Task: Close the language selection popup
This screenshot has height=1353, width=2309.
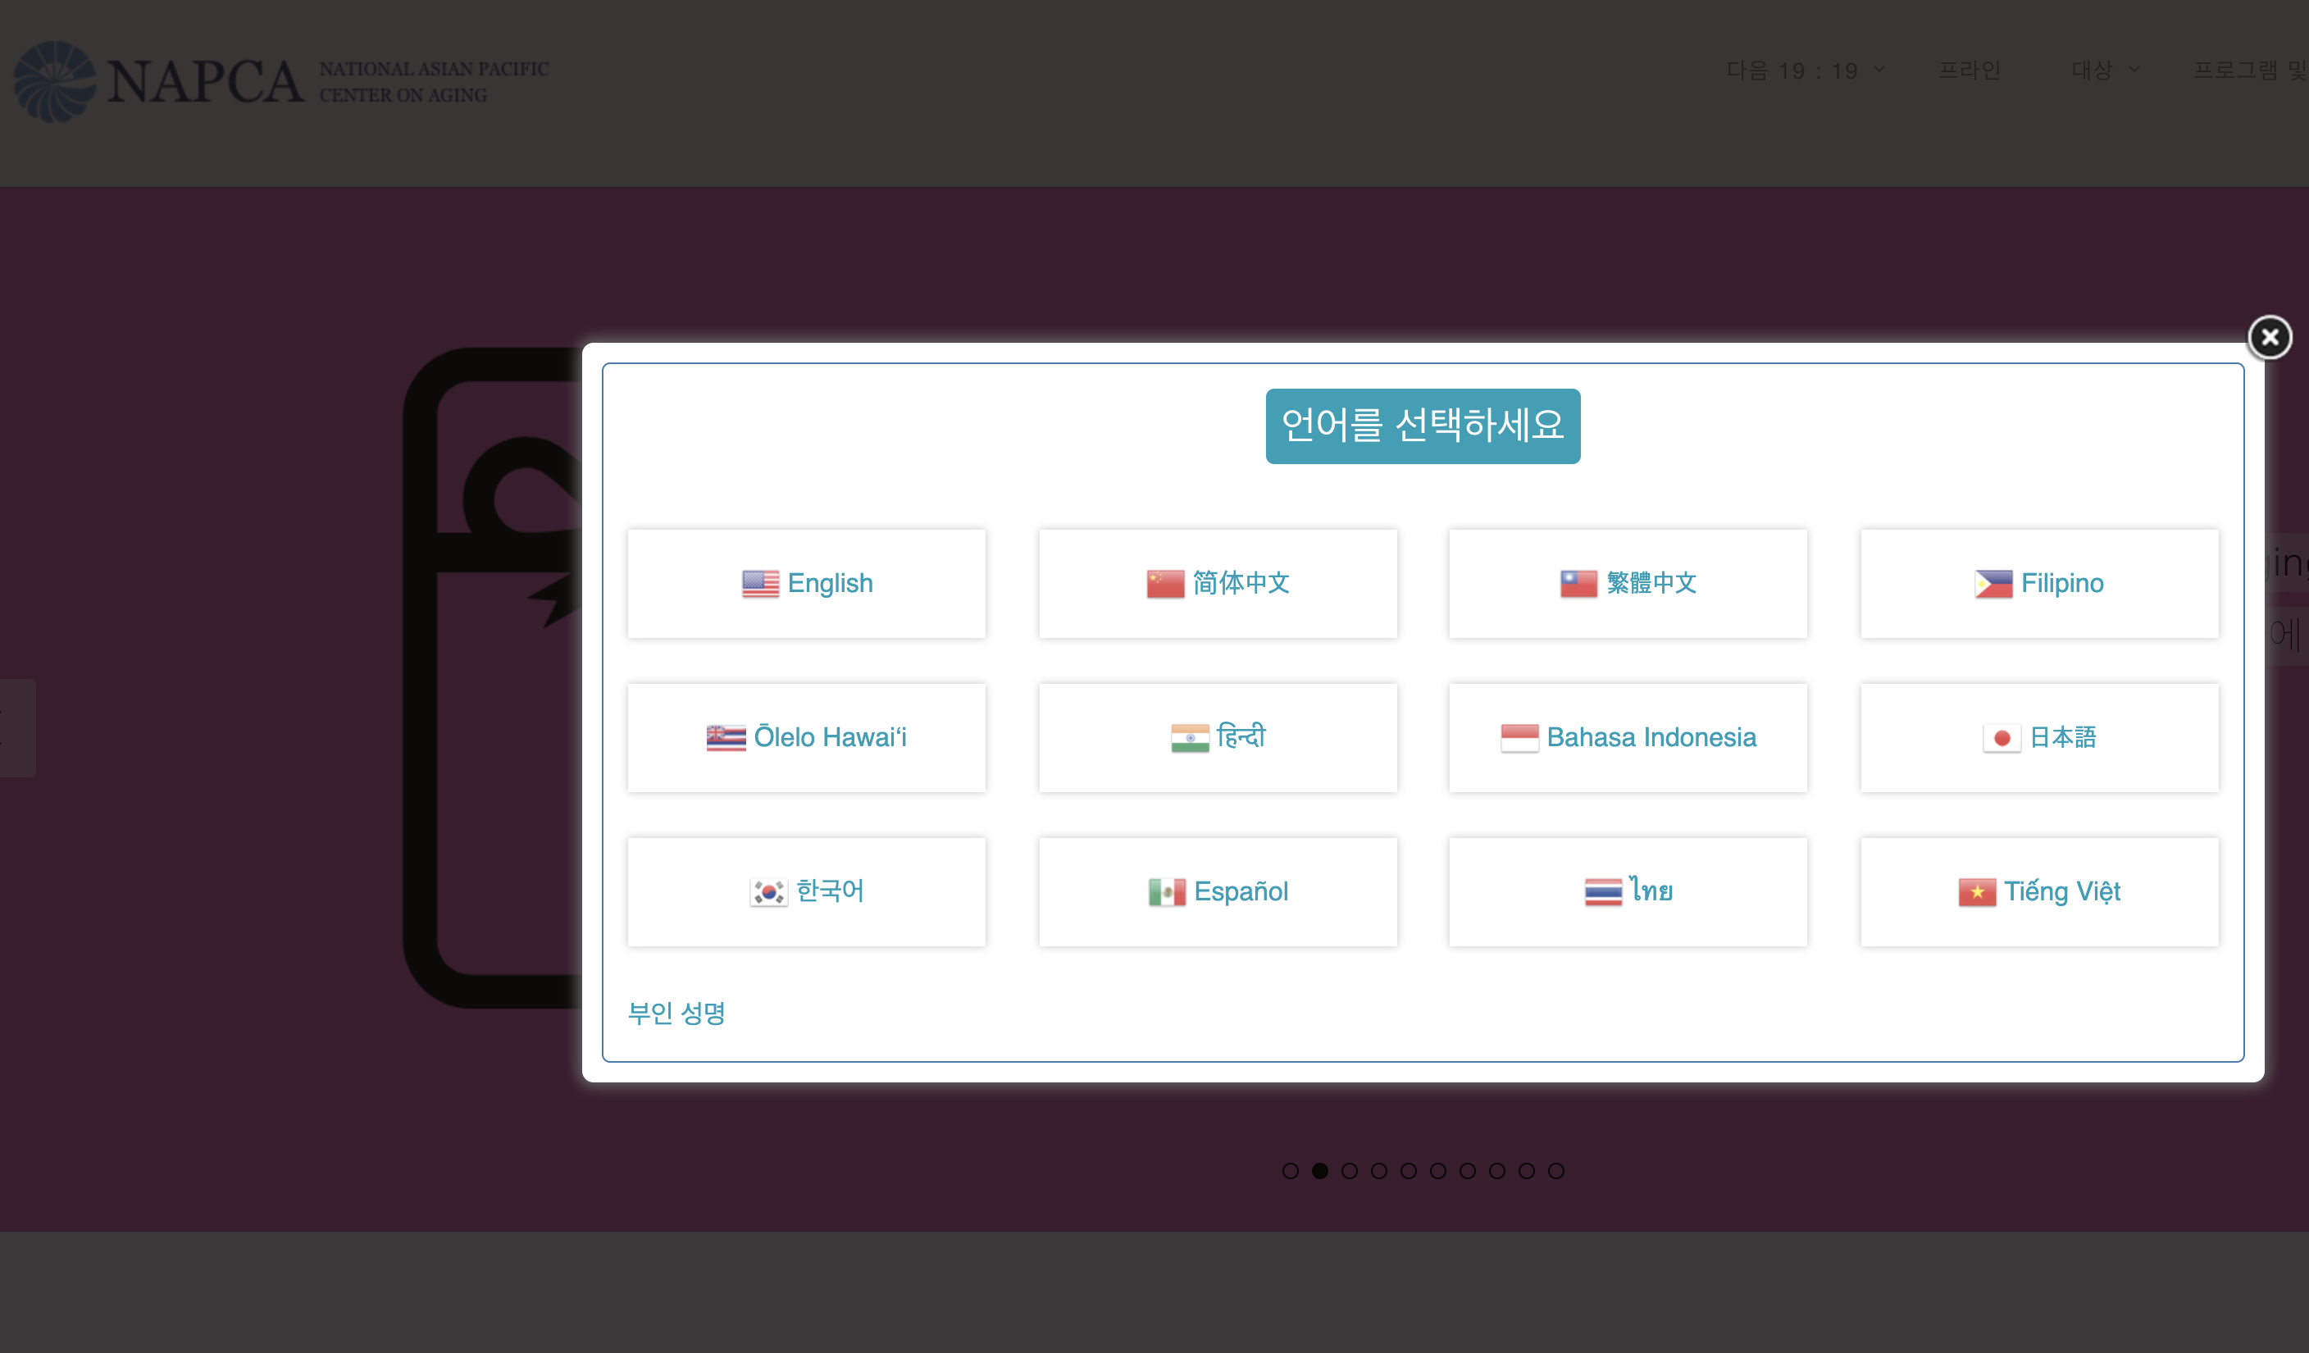Action: 2269,337
